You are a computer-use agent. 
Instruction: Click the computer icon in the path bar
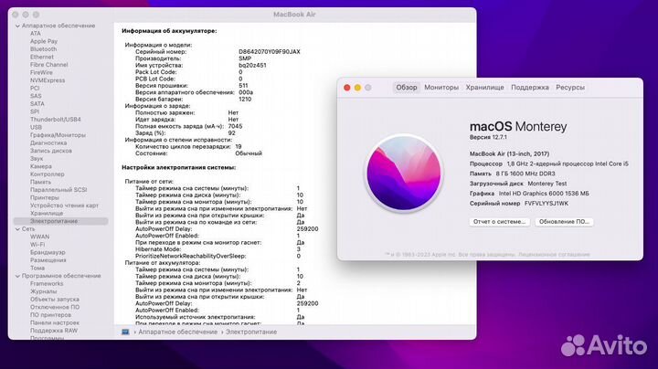pyautogui.click(x=125, y=332)
